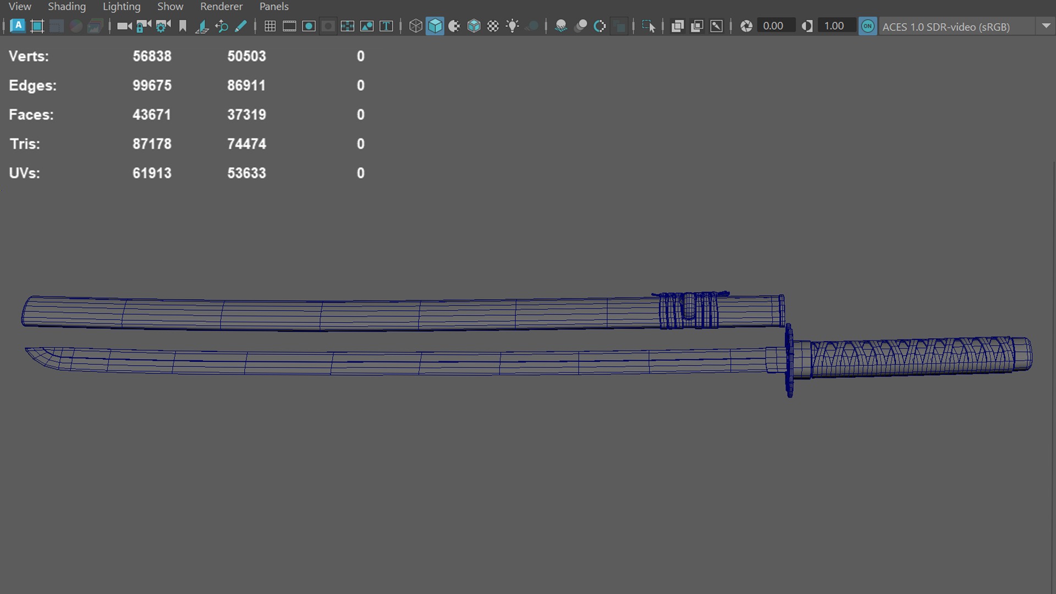Viewport: 1056px width, 594px height.
Task: Toggle the Lock Camera icon
Action: pyautogui.click(x=144, y=26)
